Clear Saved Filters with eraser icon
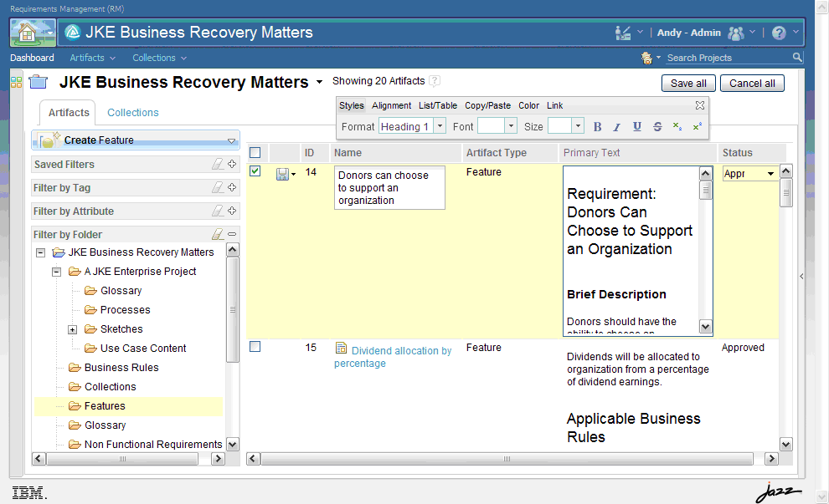The height and width of the screenshot is (504, 829). [x=217, y=164]
